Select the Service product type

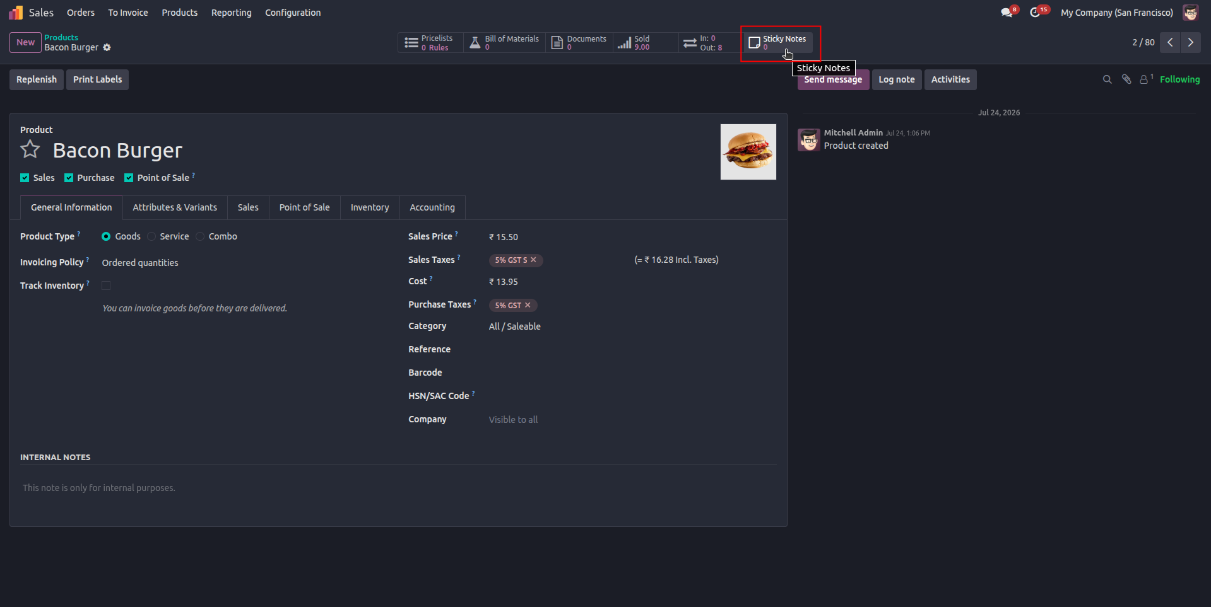[x=151, y=236]
